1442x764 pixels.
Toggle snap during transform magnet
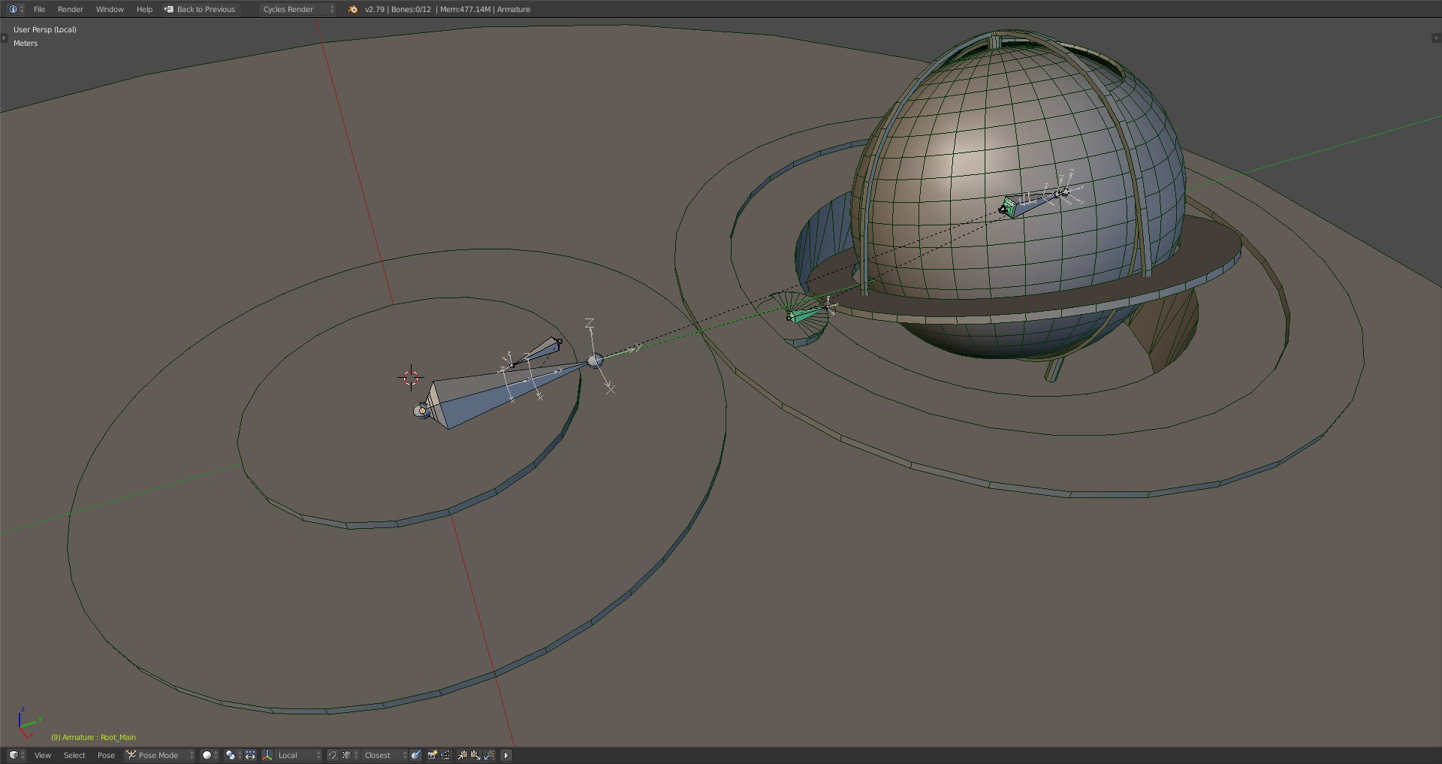(x=333, y=755)
